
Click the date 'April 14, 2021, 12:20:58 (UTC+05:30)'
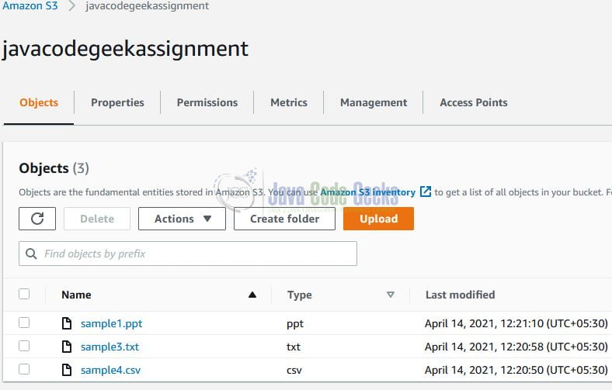[x=516, y=347]
